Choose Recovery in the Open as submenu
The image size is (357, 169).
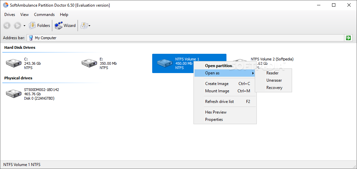[273, 88]
